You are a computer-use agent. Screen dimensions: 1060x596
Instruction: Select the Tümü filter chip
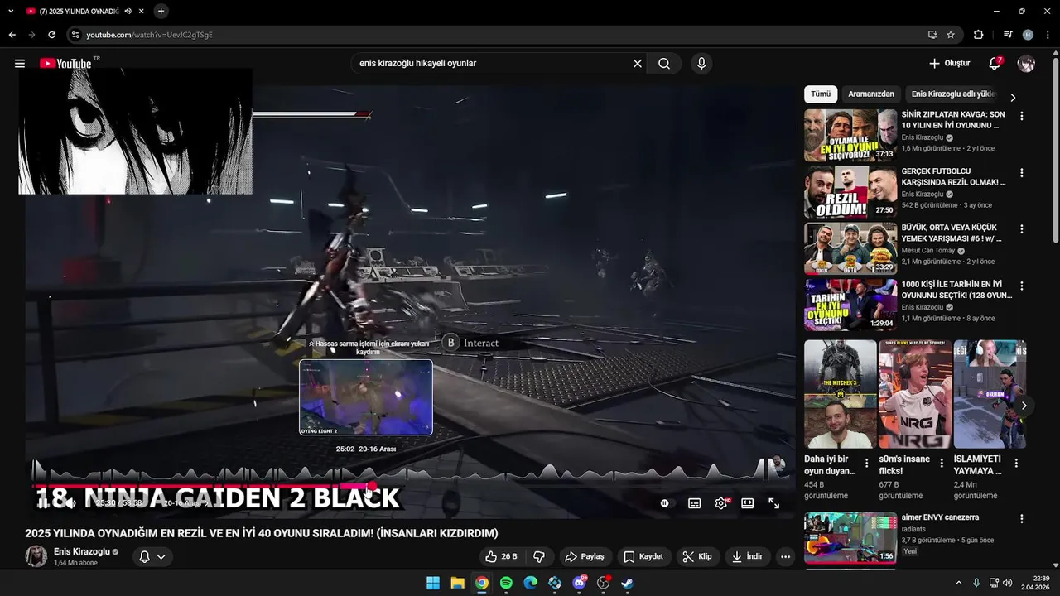[x=821, y=94]
